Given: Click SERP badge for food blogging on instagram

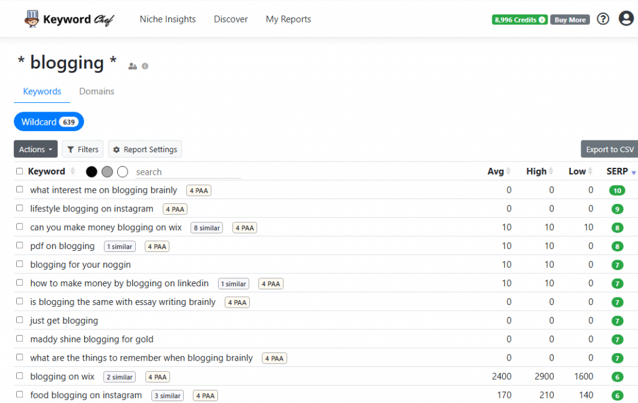Looking at the screenshot, I should click(617, 396).
